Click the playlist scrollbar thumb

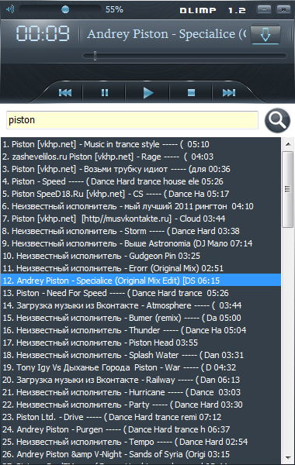pyautogui.click(x=287, y=189)
